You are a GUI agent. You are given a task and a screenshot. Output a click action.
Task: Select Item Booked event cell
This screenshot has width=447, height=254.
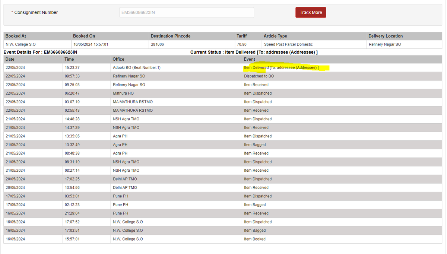point(342,239)
